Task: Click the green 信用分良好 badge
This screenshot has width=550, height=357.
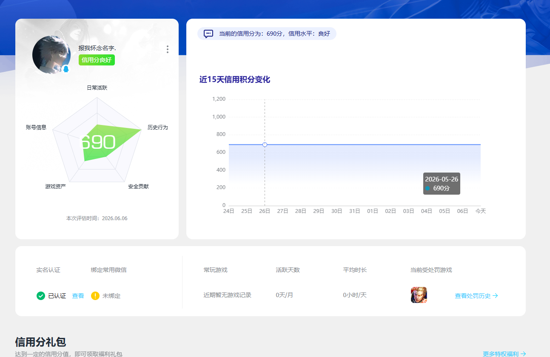Action: (x=97, y=60)
